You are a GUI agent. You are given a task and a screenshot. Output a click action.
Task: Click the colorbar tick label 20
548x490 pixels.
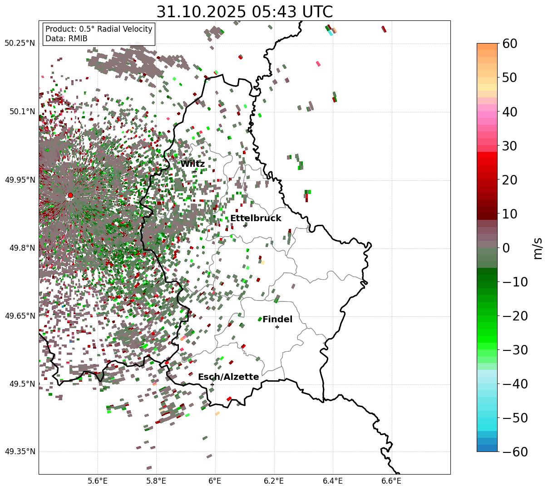[509, 180]
